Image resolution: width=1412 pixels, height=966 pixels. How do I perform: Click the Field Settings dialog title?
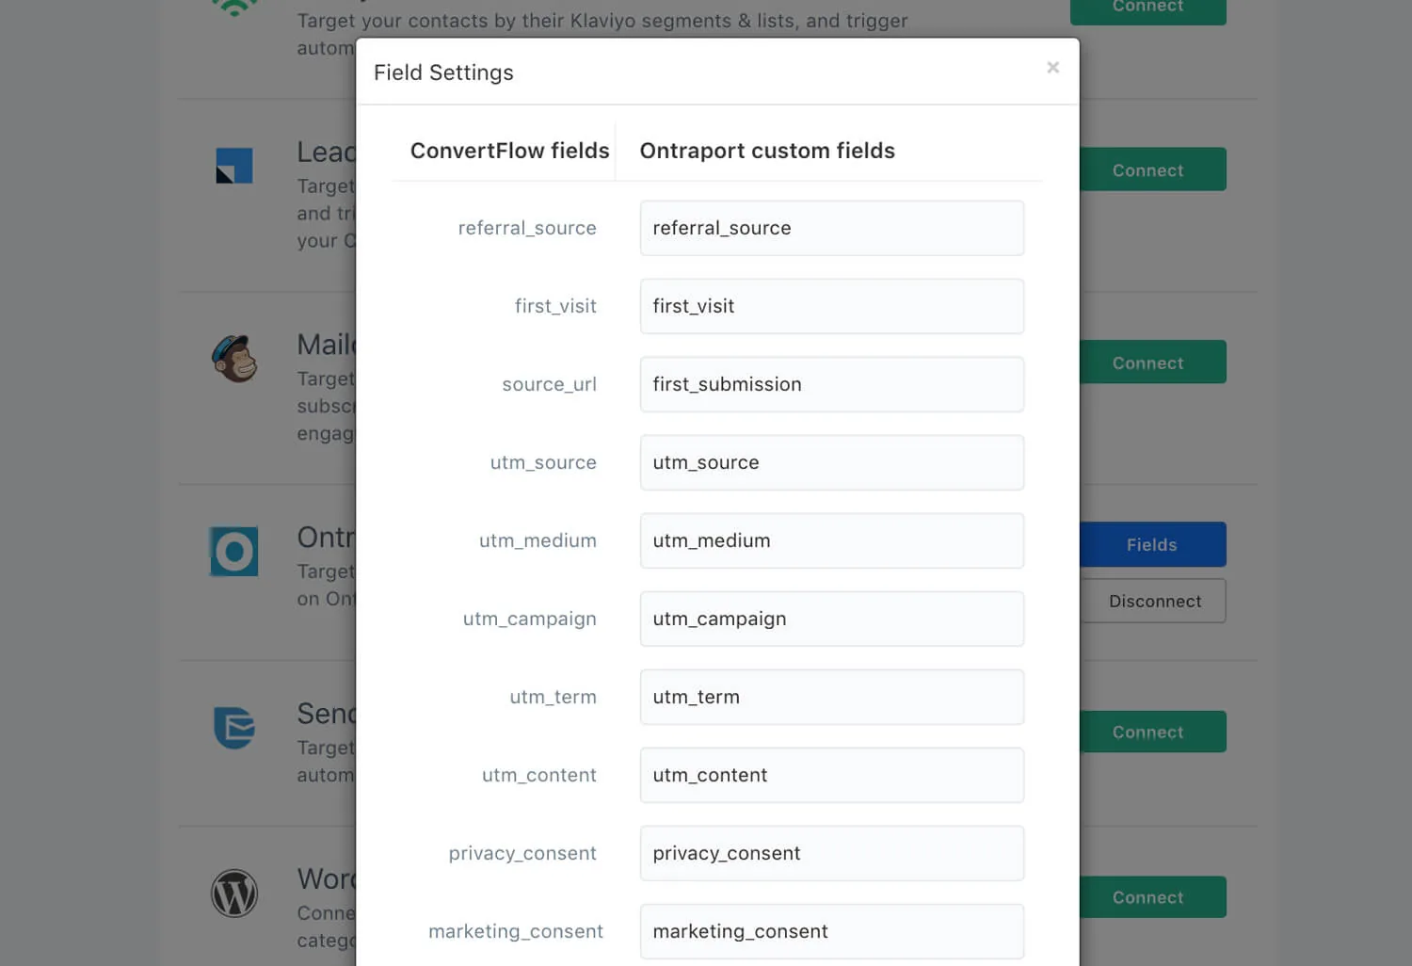pyautogui.click(x=443, y=72)
